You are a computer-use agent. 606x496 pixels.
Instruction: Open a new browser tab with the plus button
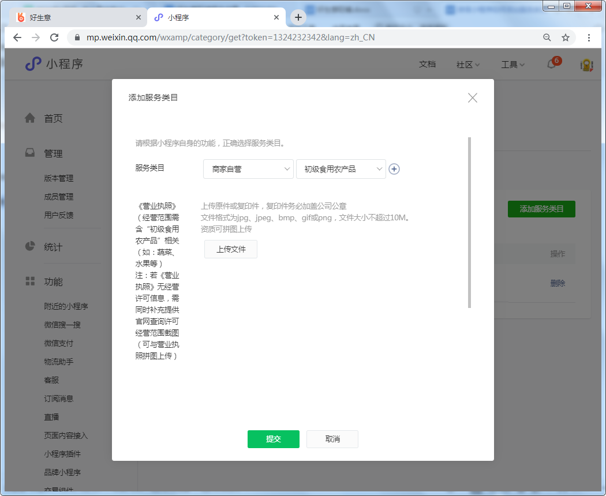(x=298, y=17)
